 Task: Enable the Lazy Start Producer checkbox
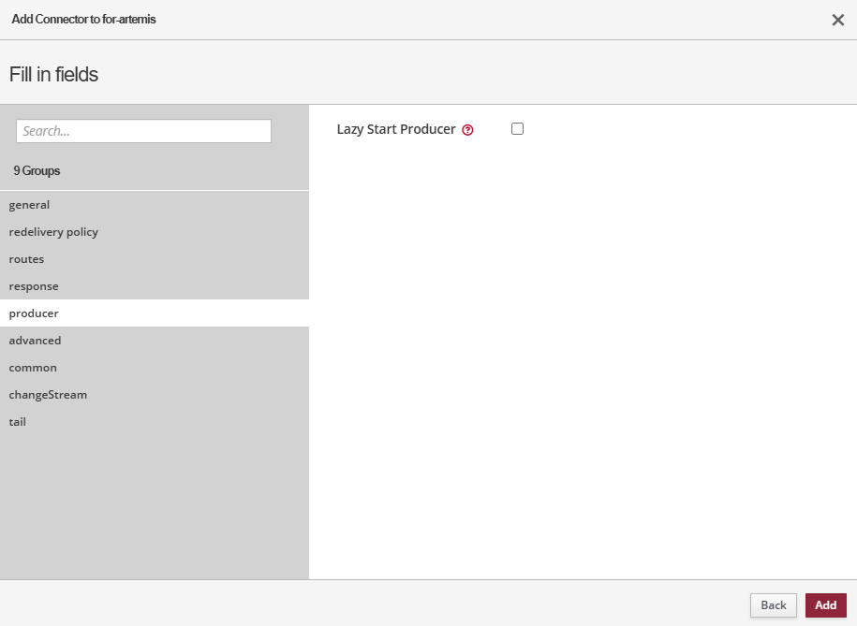click(x=517, y=129)
